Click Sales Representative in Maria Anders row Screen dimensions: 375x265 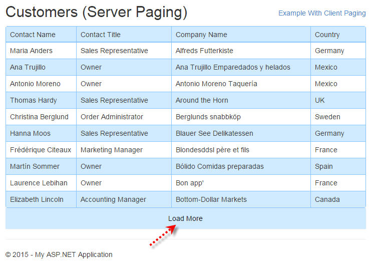tap(124, 51)
